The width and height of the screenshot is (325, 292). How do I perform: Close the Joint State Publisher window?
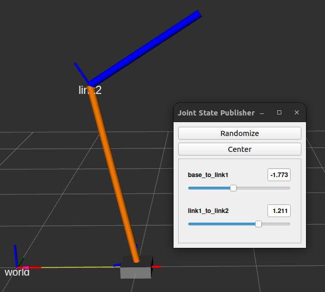[x=297, y=112]
